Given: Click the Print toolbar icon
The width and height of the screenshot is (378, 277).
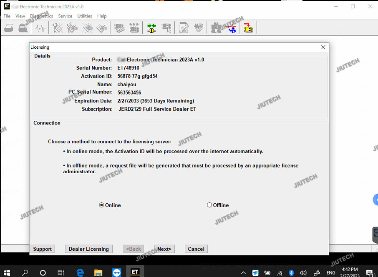Looking at the screenshot, I should coord(9,28).
